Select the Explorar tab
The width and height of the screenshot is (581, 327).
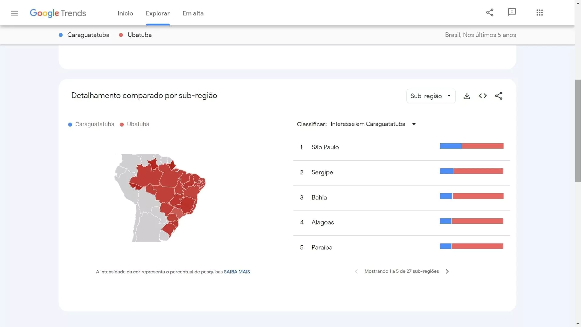[x=157, y=13]
